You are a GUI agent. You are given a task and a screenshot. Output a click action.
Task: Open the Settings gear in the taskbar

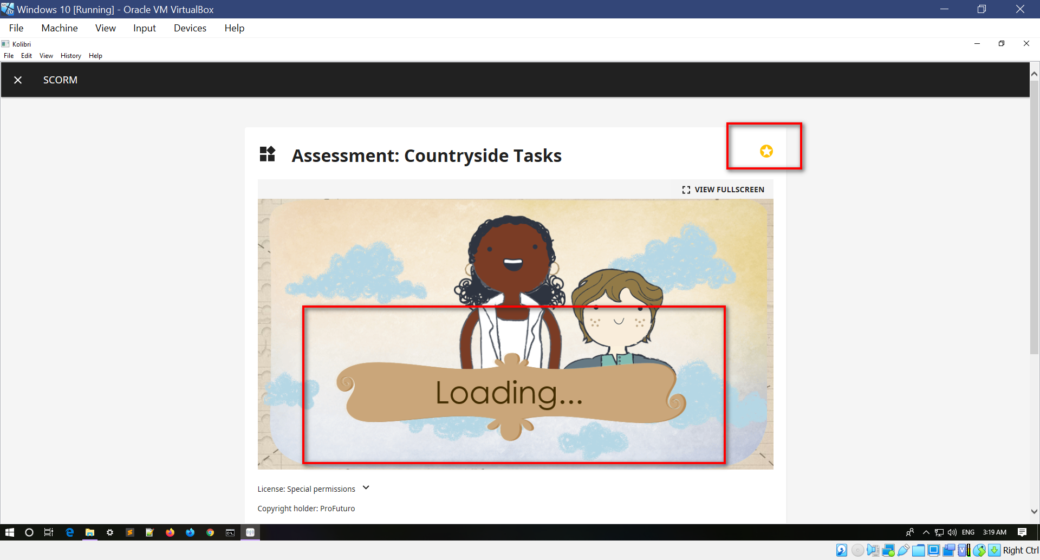[x=110, y=532]
